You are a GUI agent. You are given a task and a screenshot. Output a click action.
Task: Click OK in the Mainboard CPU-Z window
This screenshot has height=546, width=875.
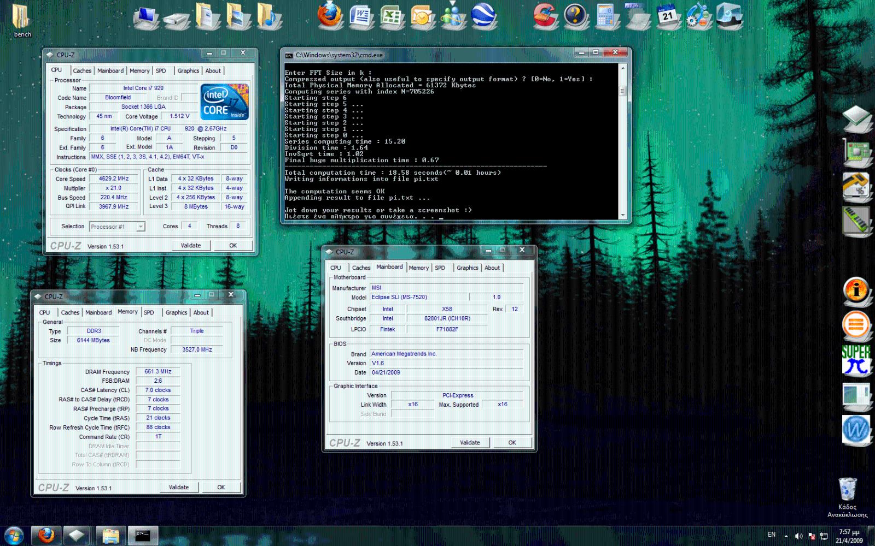tap(512, 443)
